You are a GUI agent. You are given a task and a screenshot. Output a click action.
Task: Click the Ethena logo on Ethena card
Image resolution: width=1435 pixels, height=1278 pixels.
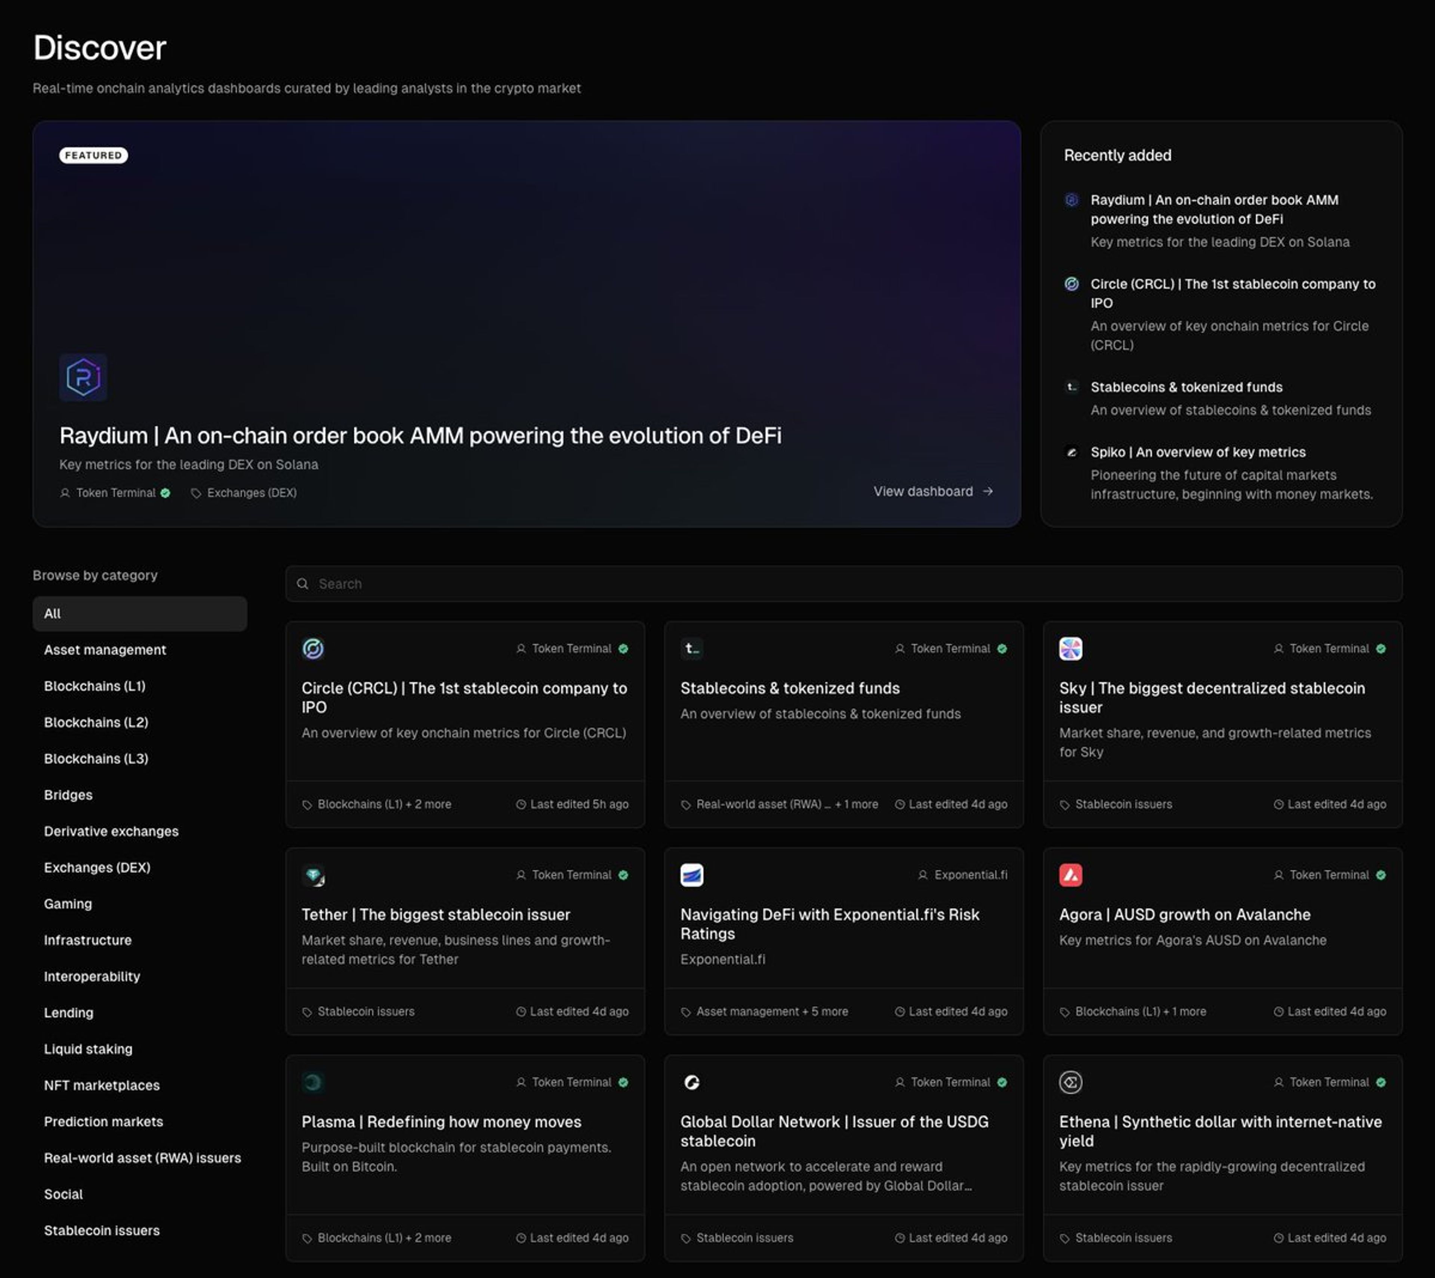1071,1082
